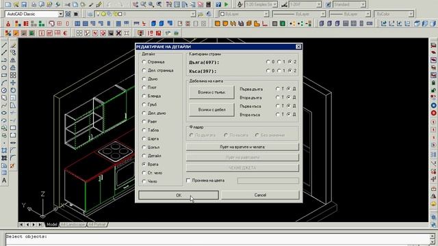The image size is (438, 246).
Task: Select the Цокъл detail radio button
Action: coord(144,147)
